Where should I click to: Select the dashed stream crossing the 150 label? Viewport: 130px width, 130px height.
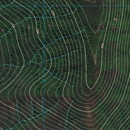[15, 25]
